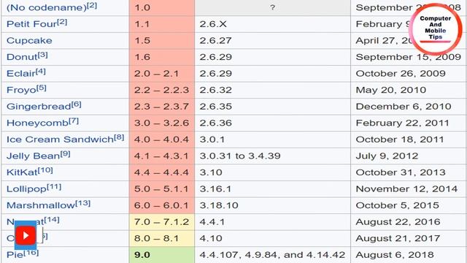
Task: Click the green 9.0 version cell
Action: point(162,255)
